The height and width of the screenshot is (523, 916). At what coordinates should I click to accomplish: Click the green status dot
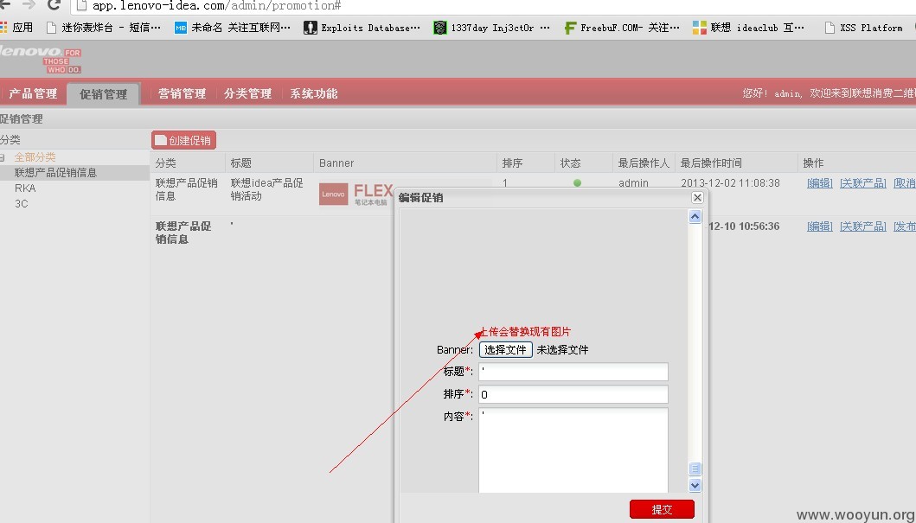click(577, 182)
